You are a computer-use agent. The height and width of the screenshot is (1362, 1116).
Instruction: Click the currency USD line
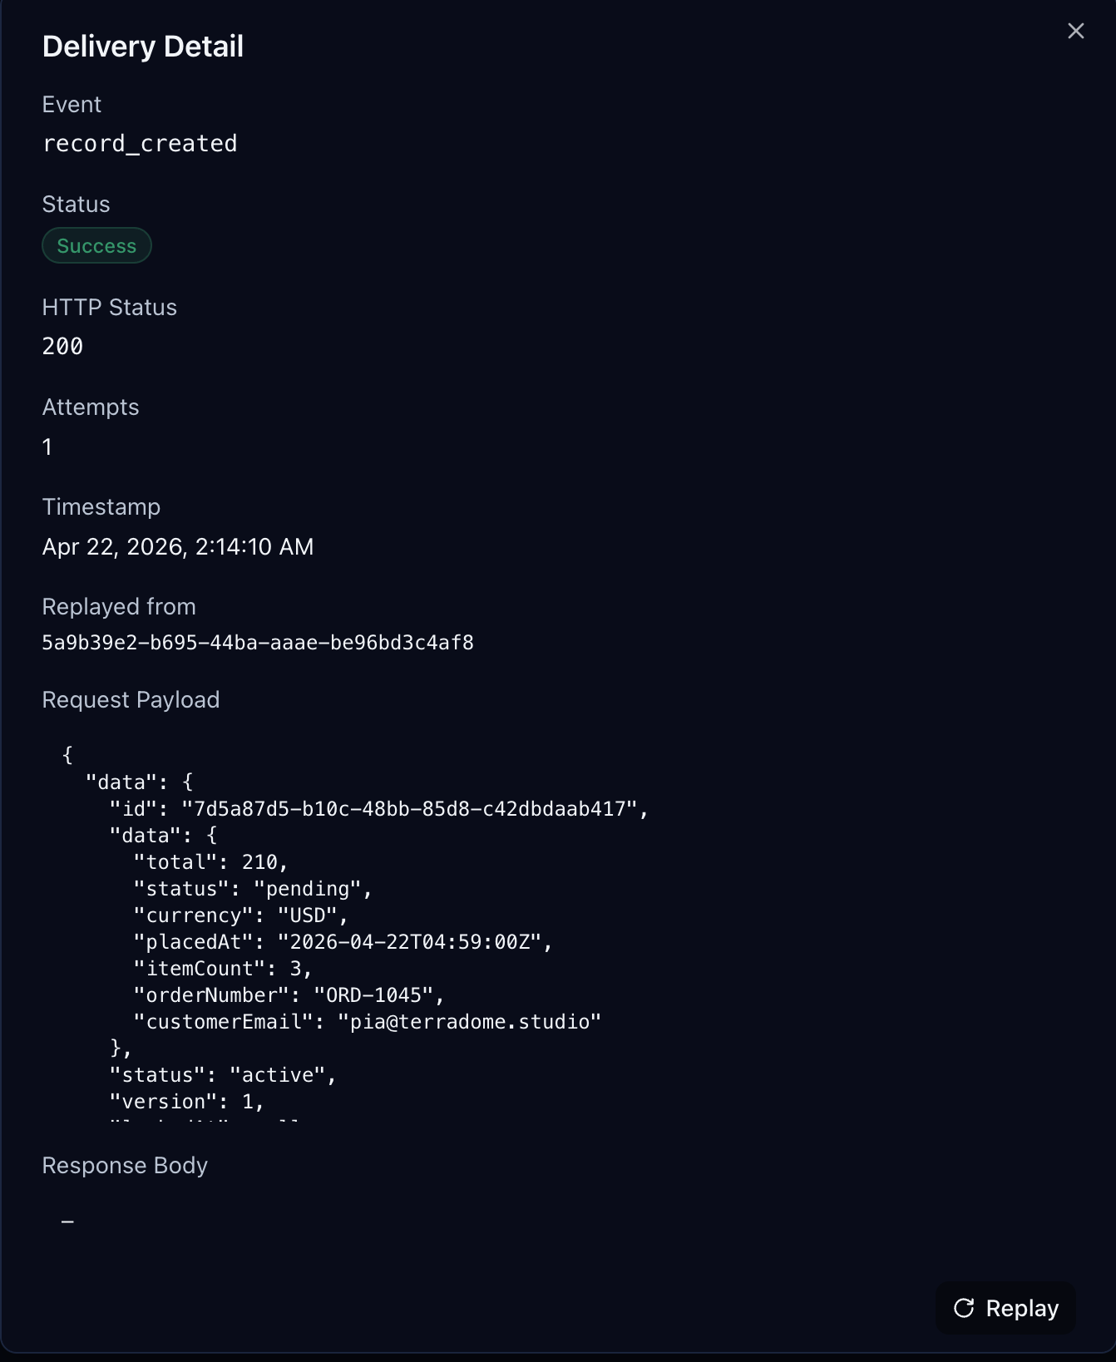click(240, 915)
